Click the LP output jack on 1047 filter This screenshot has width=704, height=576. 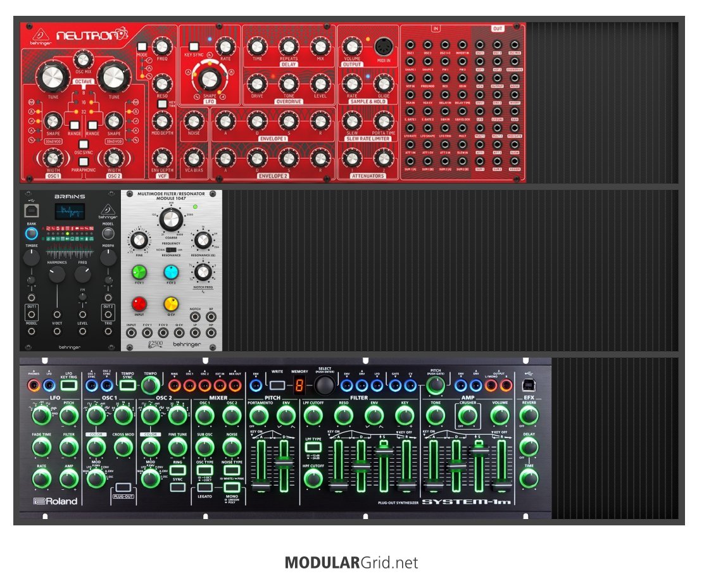point(195,333)
